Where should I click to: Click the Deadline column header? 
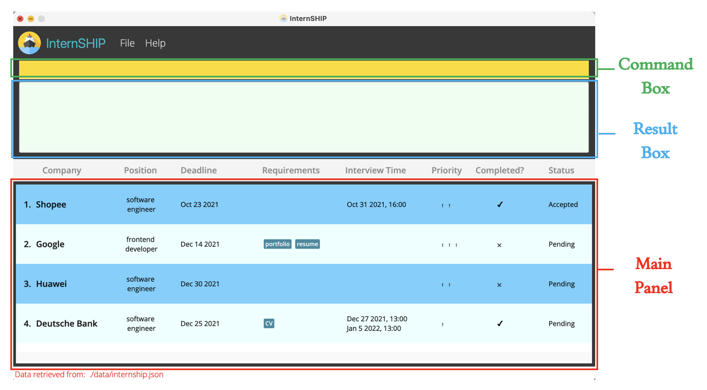(199, 170)
